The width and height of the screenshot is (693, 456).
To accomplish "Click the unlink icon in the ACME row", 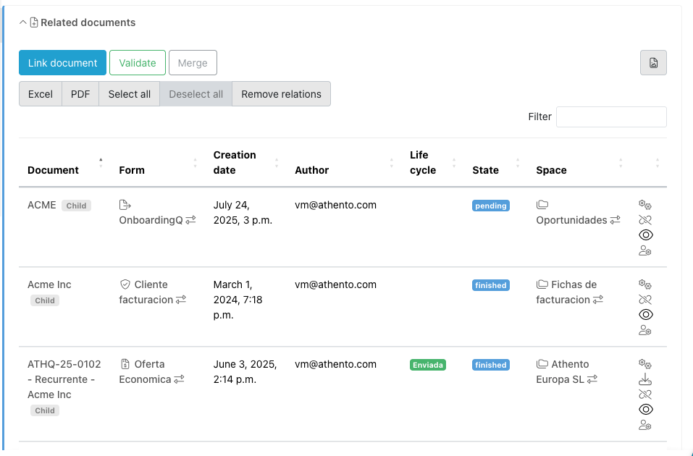I will (645, 220).
